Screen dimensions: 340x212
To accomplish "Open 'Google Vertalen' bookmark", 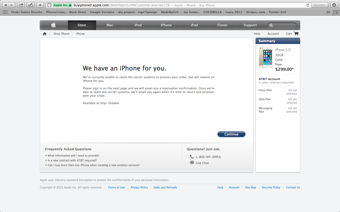I will point(102,12).
